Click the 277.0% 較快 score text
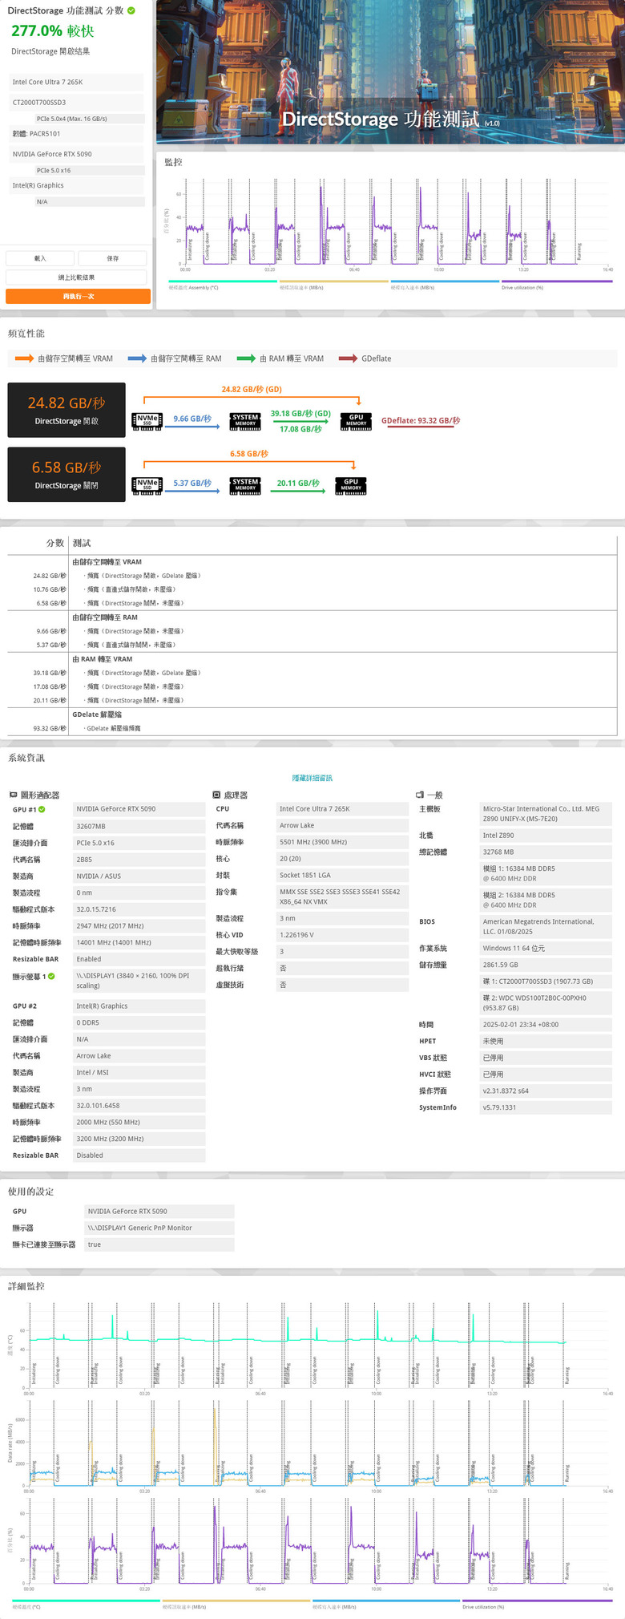Image resolution: width=625 pixels, height=1619 pixels. (x=53, y=30)
